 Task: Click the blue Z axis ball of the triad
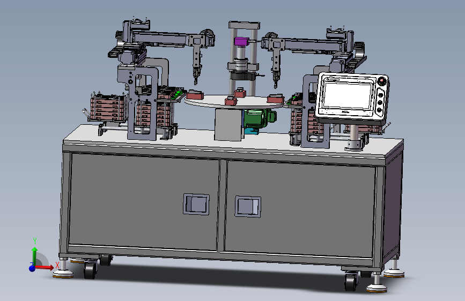32,268
